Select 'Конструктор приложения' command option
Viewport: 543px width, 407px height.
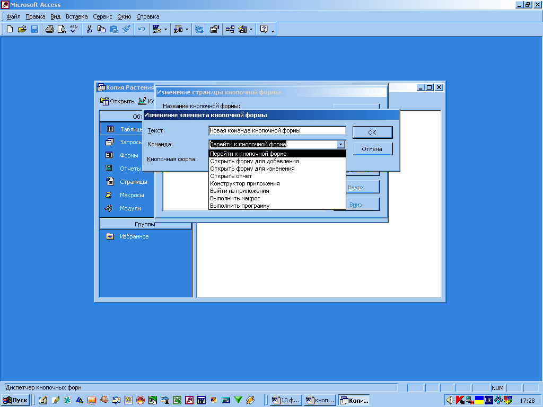277,183
